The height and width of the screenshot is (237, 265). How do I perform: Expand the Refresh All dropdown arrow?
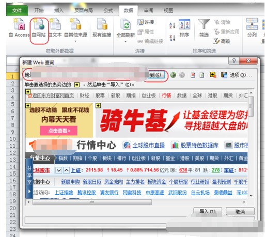click(x=126, y=41)
